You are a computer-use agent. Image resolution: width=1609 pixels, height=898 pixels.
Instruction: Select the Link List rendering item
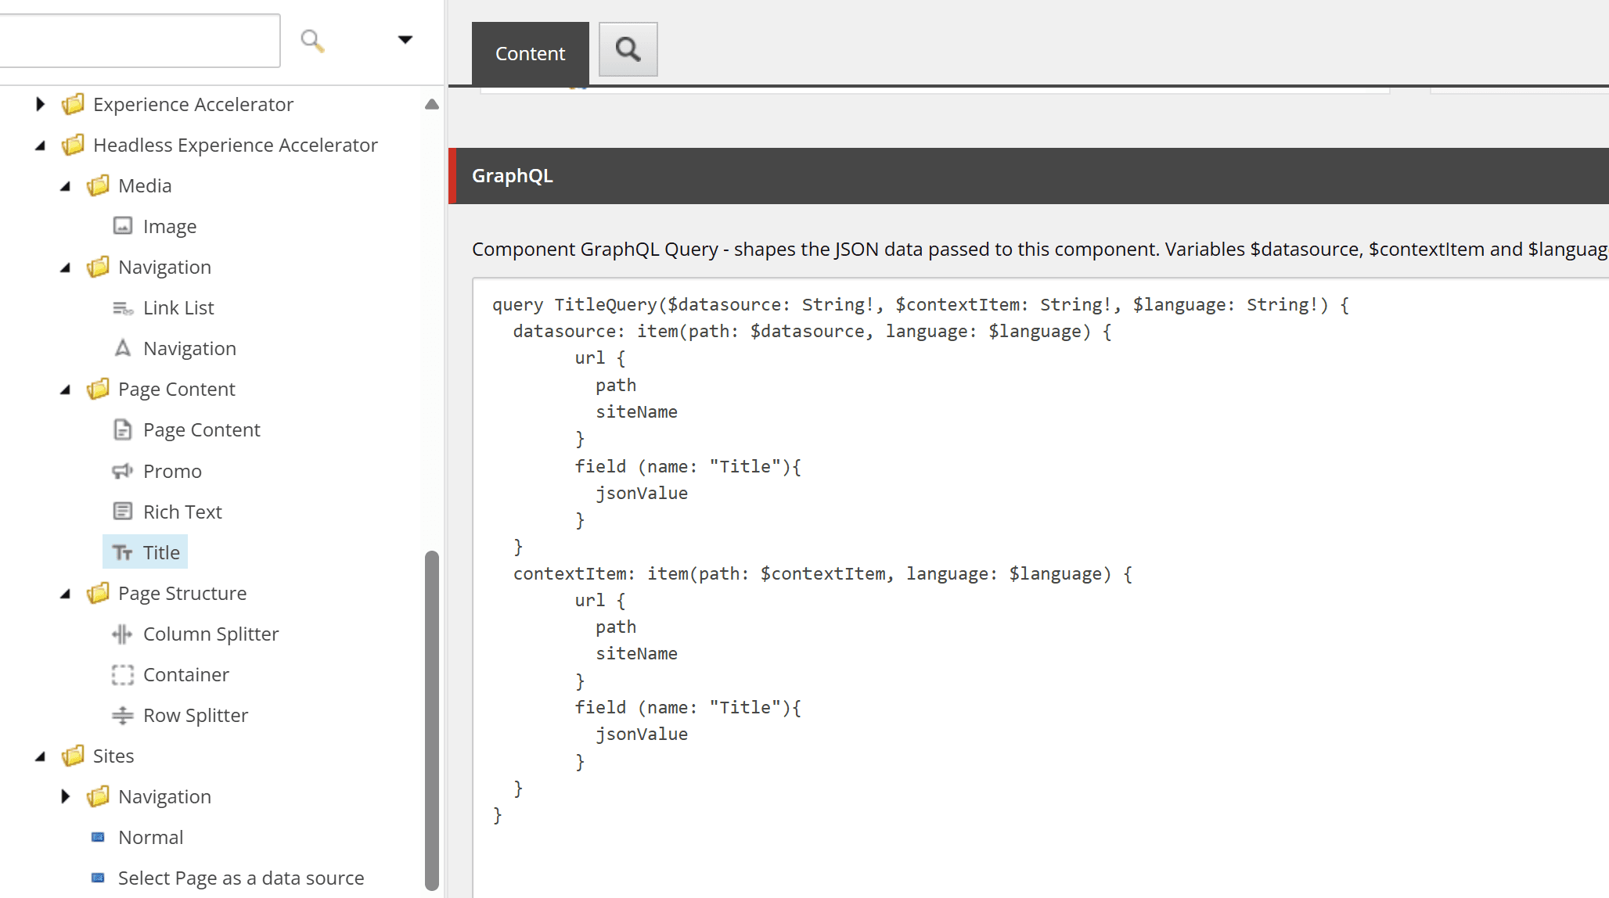(x=178, y=307)
